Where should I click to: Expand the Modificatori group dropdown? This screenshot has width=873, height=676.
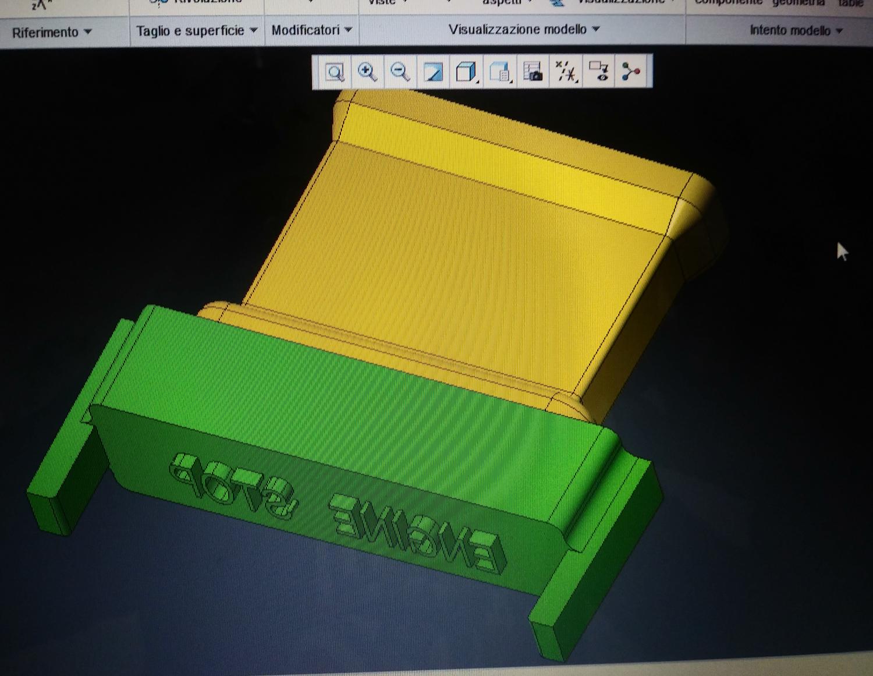click(312, 30)
